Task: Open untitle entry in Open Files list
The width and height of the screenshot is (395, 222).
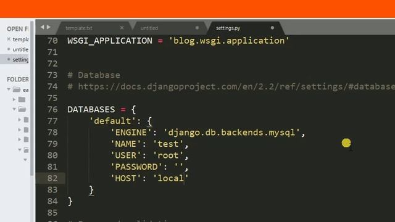Action: (x=20, y=49)
